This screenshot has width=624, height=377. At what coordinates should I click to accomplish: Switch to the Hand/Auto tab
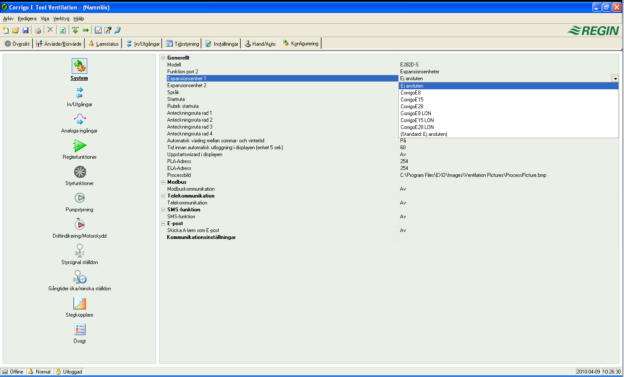(x=260, y=44)
